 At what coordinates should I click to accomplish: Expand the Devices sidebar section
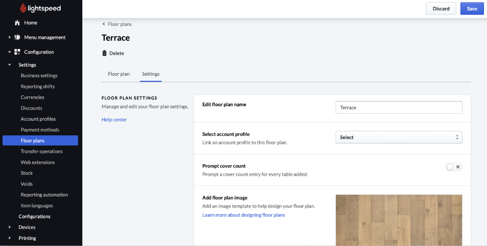click(x=10, y=227)
